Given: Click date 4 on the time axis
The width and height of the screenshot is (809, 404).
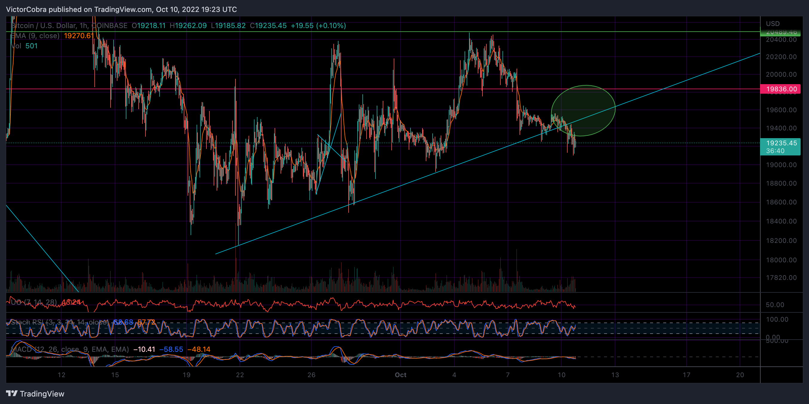Looking at the screenshot, I should coord(454,375).
